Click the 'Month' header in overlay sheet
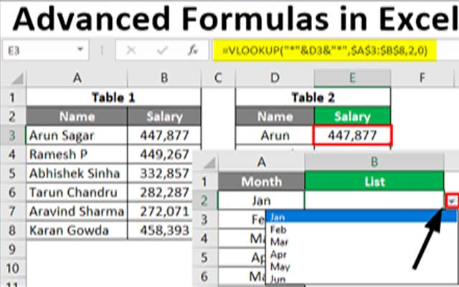This screenshot has width=459, height=287. click(261, 182)
